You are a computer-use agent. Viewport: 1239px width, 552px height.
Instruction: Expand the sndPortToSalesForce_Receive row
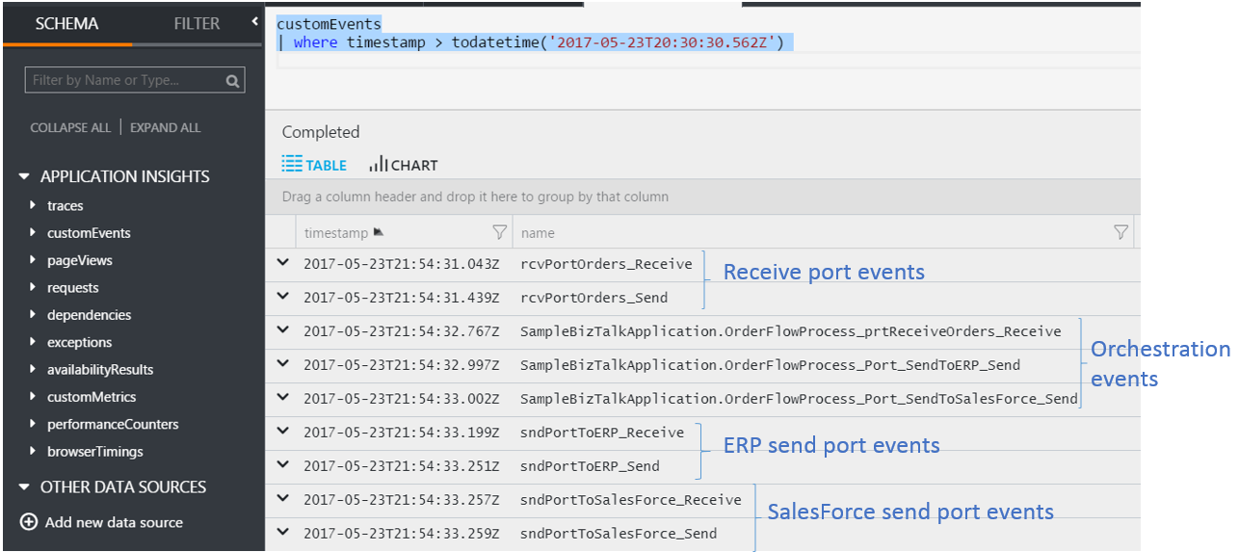(x=282, y=498)
